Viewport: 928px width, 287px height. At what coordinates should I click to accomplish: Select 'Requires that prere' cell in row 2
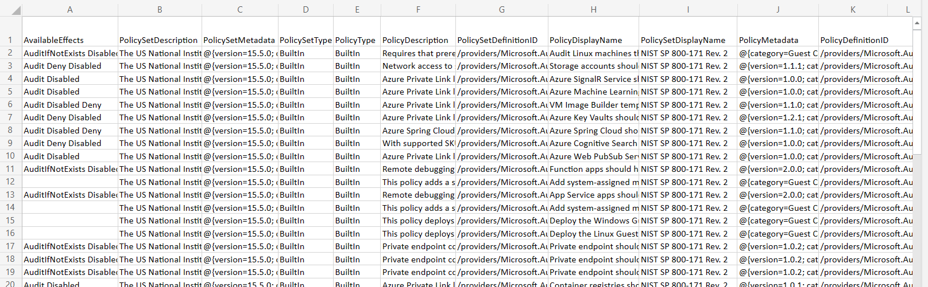418,53
